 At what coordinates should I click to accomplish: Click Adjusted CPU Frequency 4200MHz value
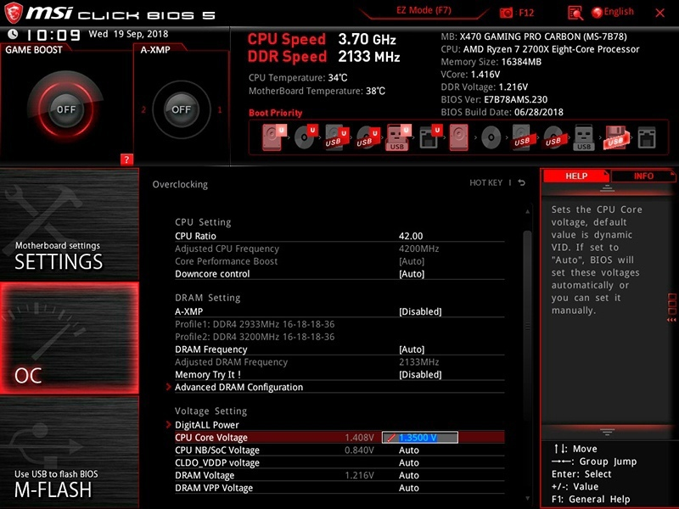(x=418, y=249)
